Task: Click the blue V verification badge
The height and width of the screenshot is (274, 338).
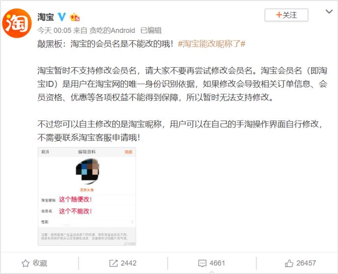Action: click(x=62, y=17)
